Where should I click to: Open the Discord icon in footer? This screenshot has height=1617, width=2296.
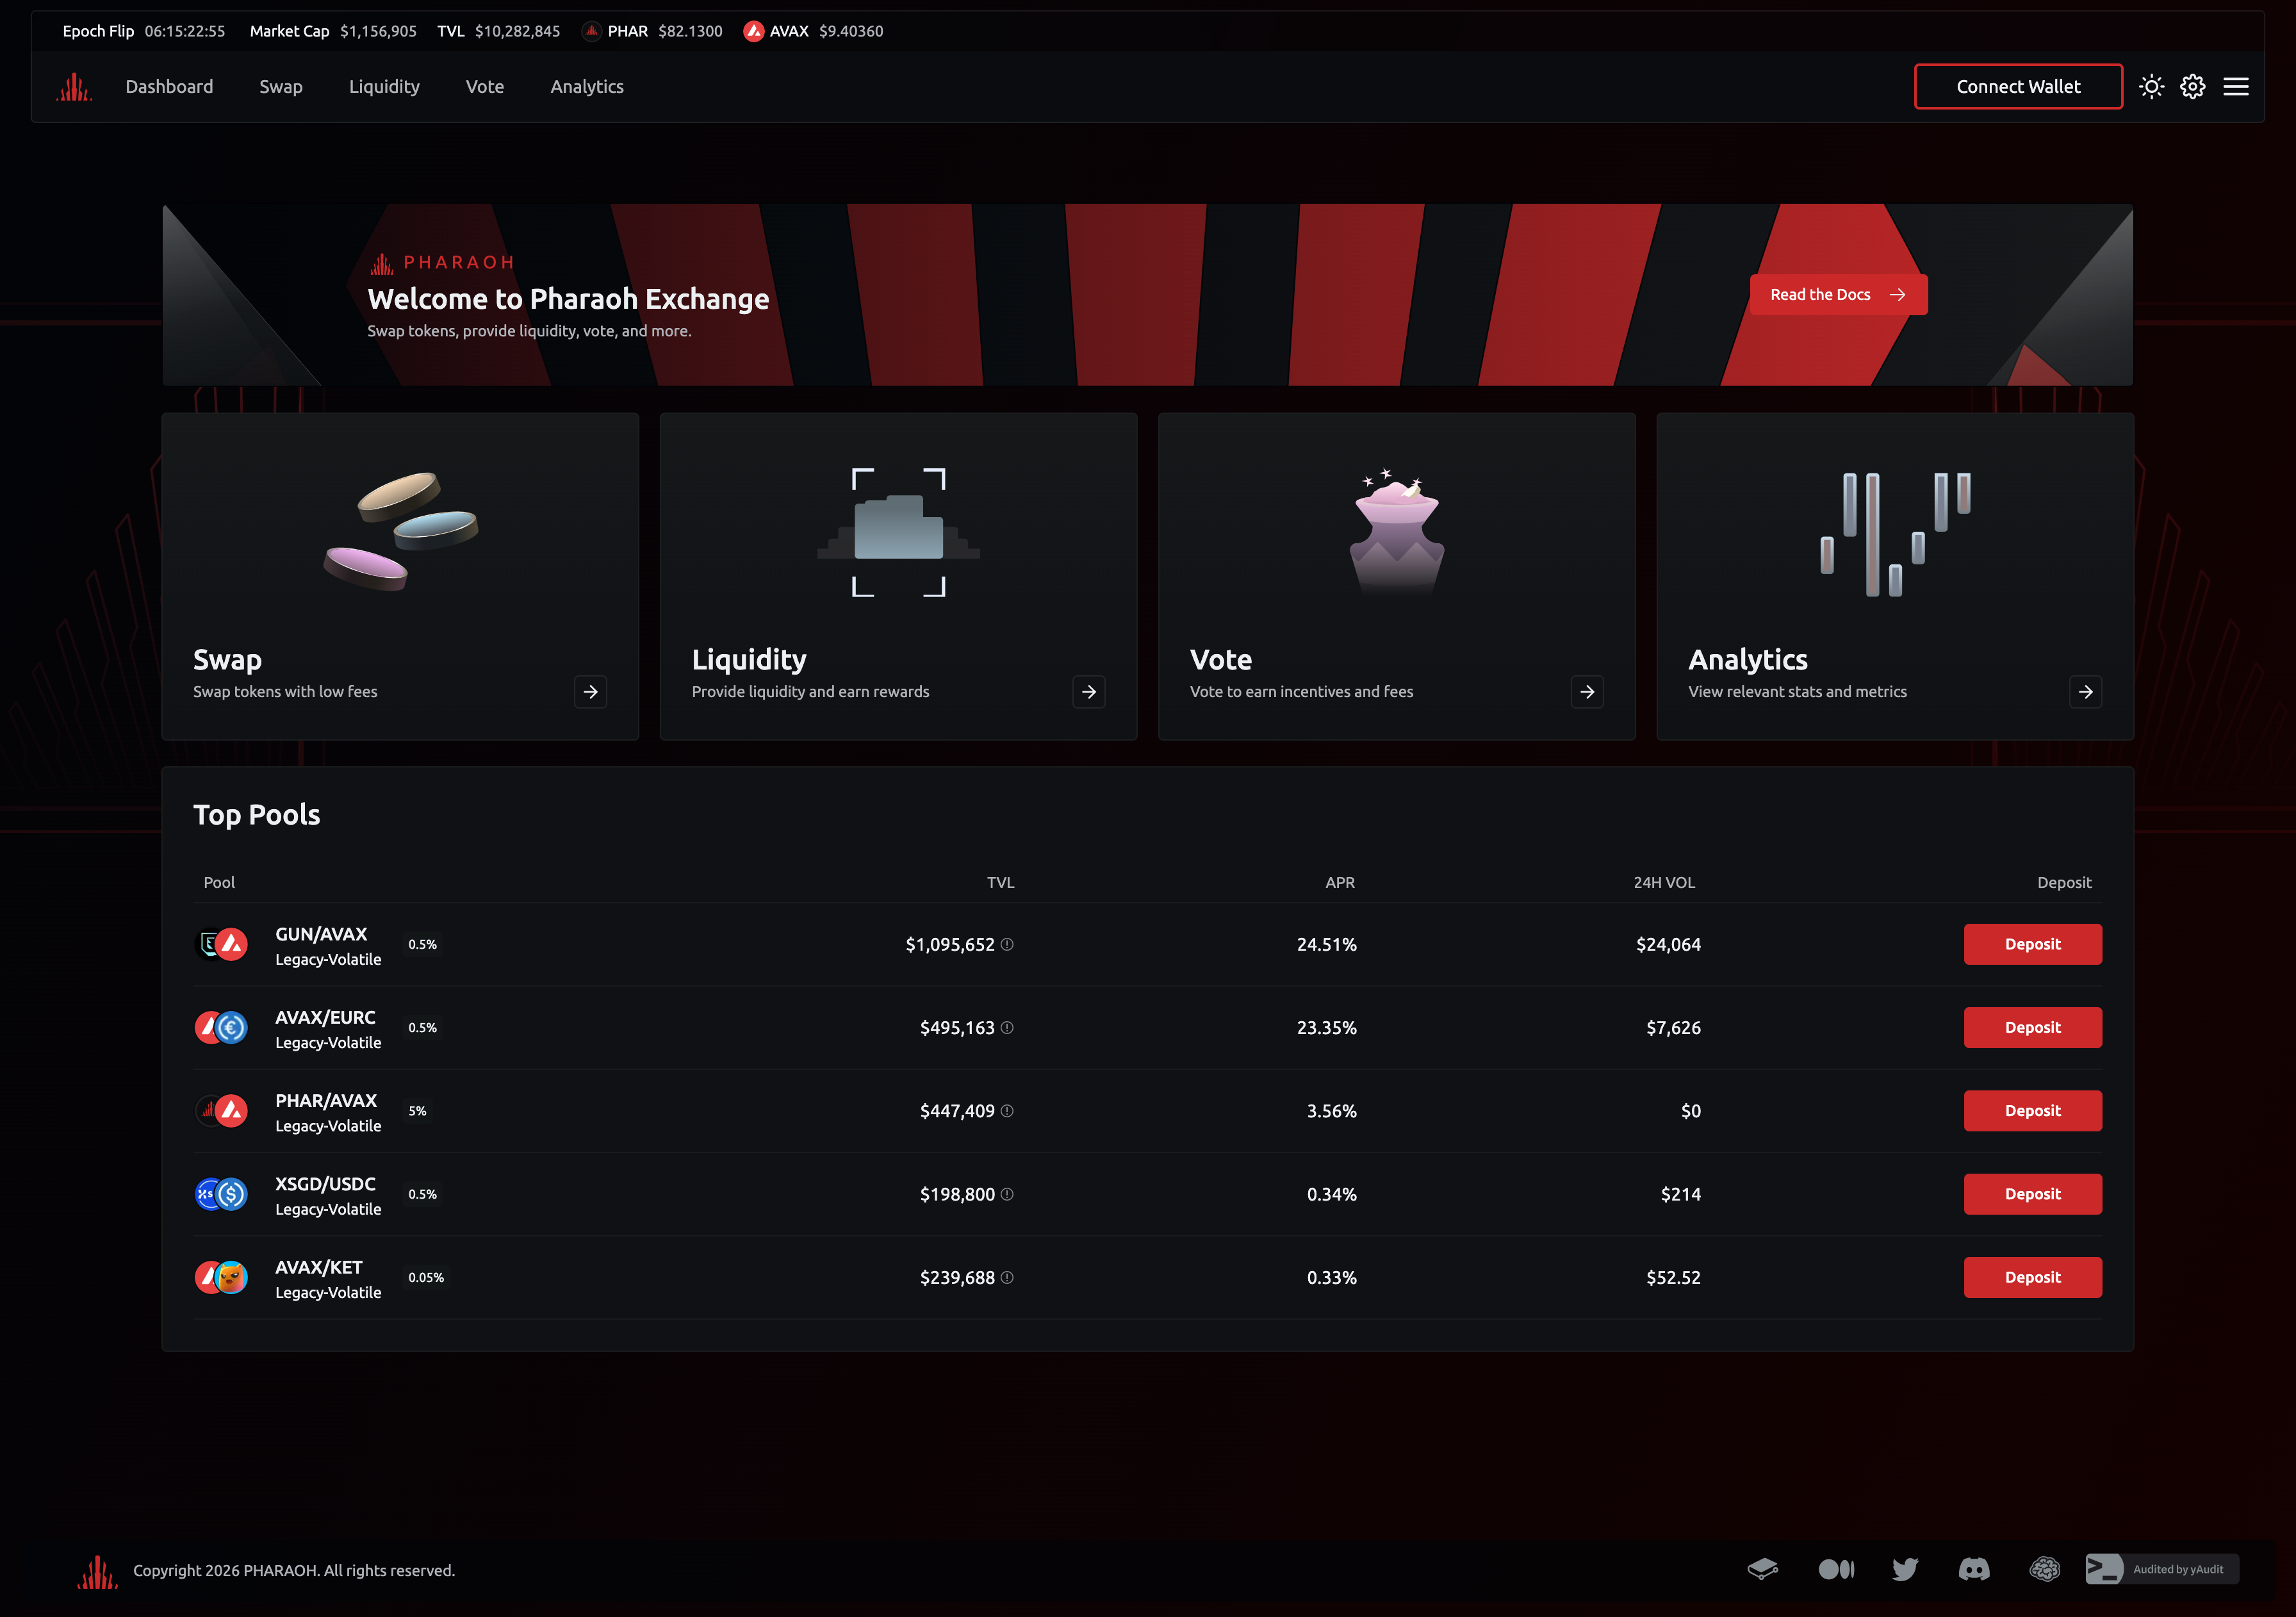pyautogui.click(x=1973, y=1569)
